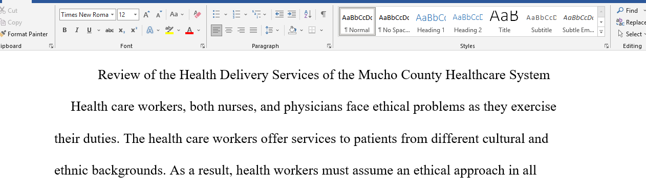Clear all formatting eraser icon

coord(197,15)
